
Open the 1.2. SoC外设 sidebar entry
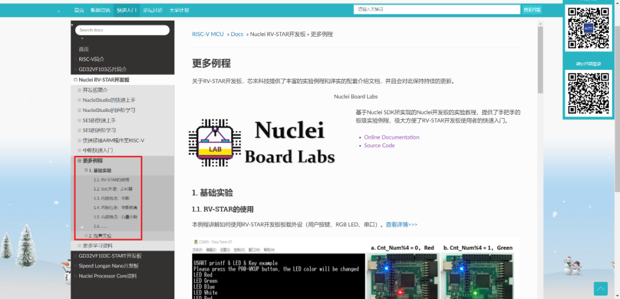tap(113, 189)
